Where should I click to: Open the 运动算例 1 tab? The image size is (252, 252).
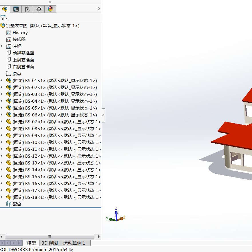tap(74, 243)
